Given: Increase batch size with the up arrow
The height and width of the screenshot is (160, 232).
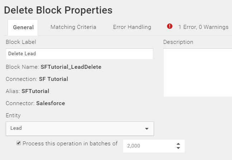Looking at the screenshot, I should [178, 144].
